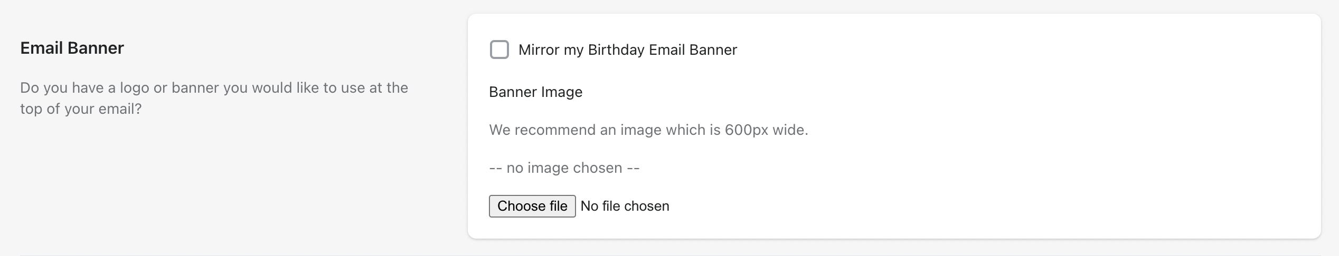Open the Choose file upload button

(532, 206)
